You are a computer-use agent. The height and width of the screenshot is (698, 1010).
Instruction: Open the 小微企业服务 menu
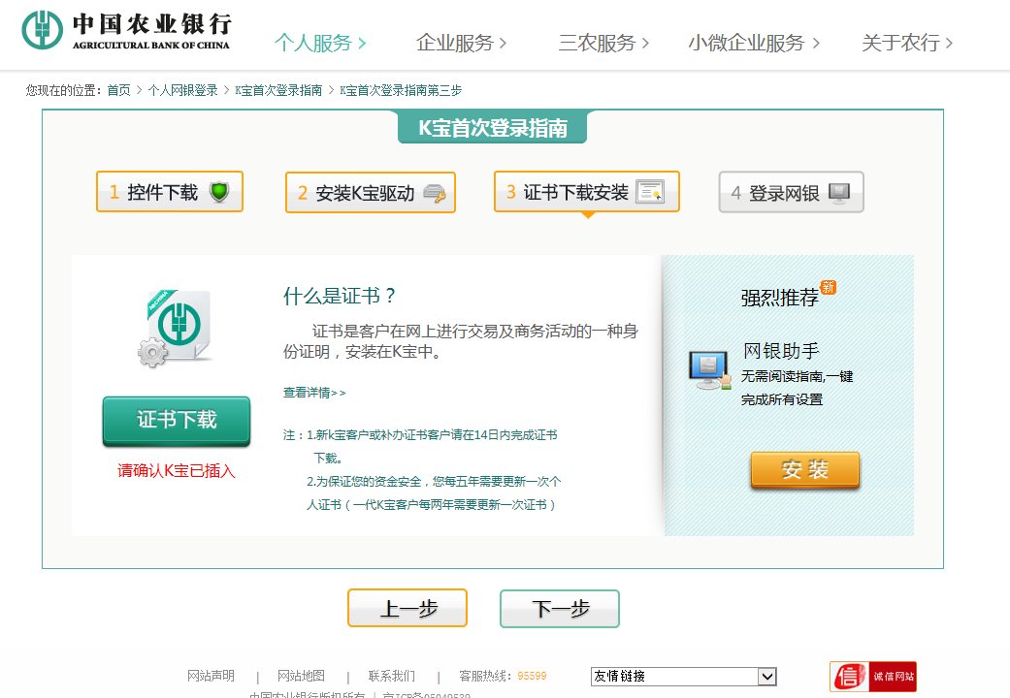[748, 43]
